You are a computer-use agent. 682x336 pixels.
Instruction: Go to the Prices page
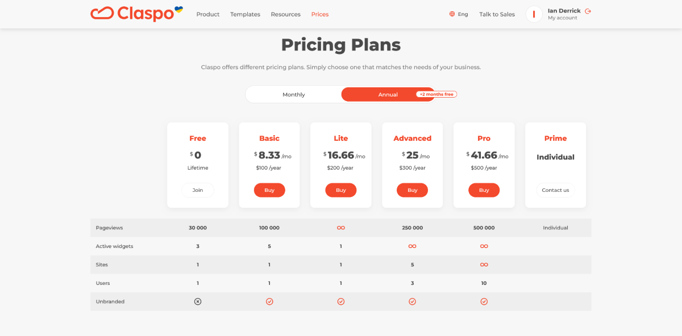pos(320,14)
